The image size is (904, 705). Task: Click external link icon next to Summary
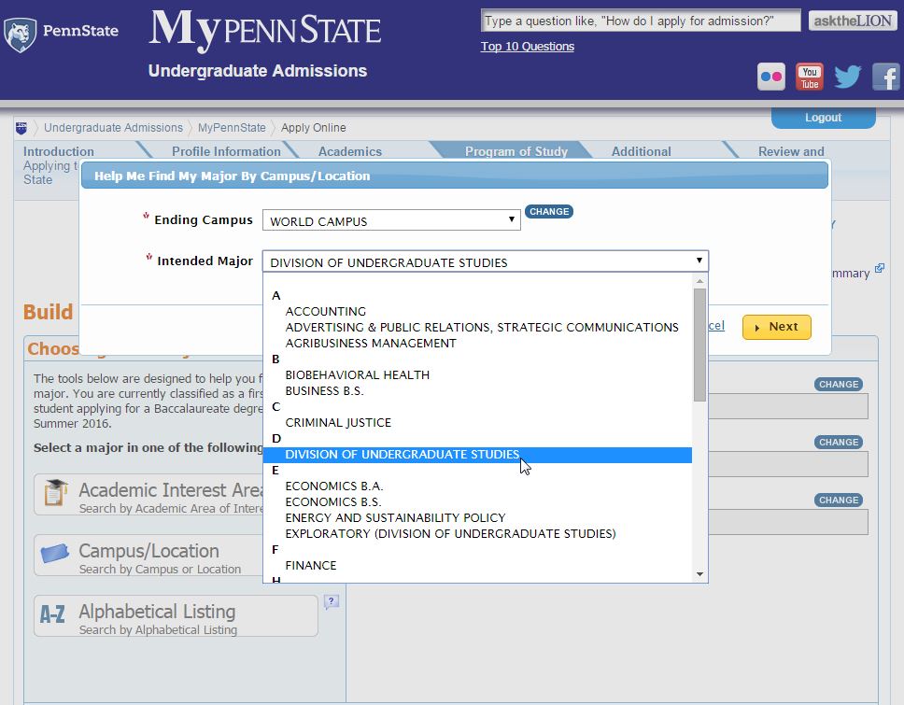coord(879,268)
